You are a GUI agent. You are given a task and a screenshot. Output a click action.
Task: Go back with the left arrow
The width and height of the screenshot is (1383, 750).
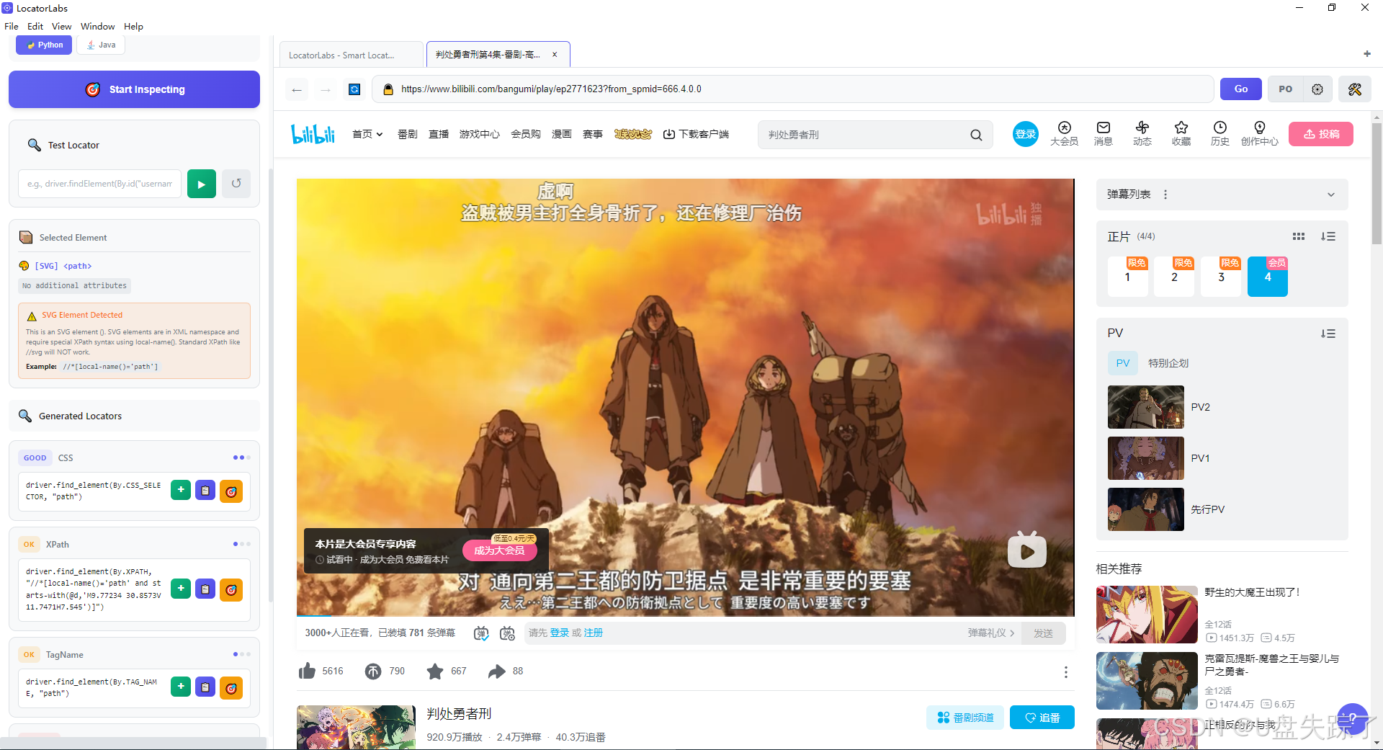pyautogui.click(x=297, y=89)
